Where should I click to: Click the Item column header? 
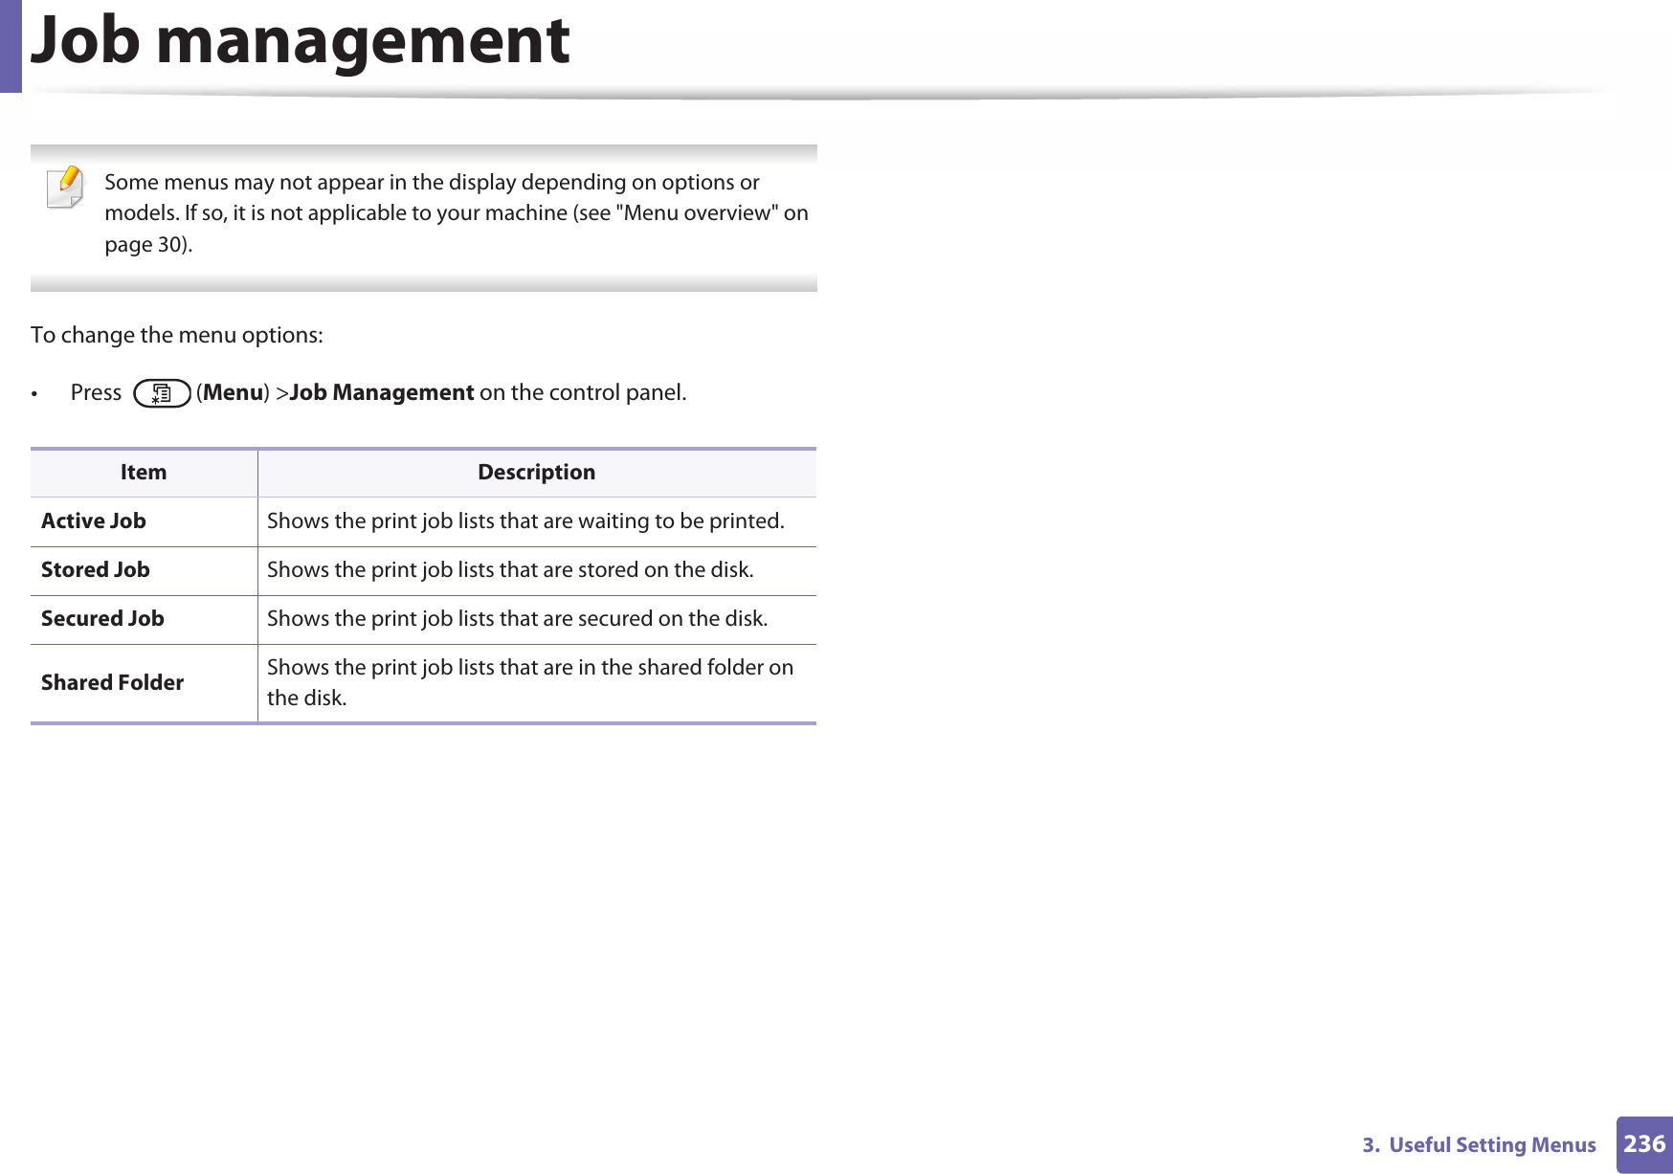(x=144, y=472)
